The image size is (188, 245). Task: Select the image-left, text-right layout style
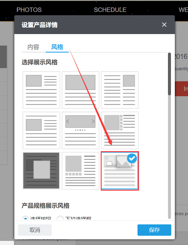[x=42, y=90]
